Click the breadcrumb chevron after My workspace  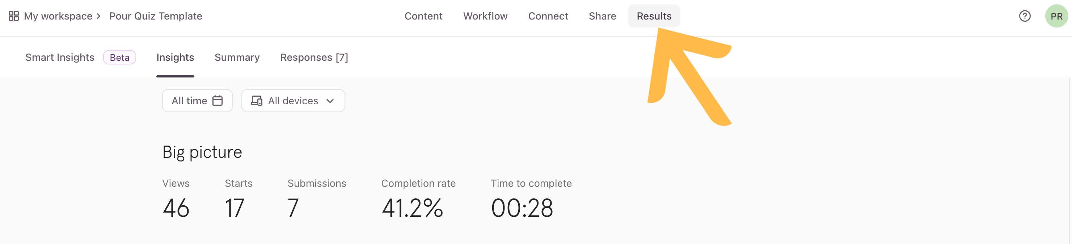pos(99,16)
